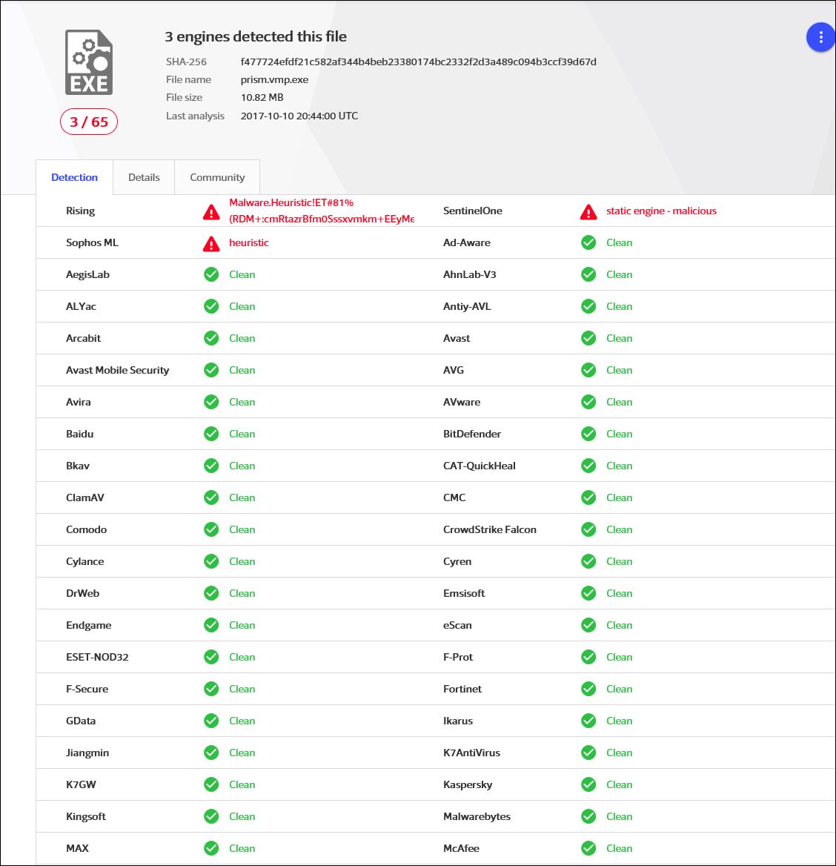836x866 pixels.
Task: Click the 3 / 65 detection score badge
Action: (89, 122)
